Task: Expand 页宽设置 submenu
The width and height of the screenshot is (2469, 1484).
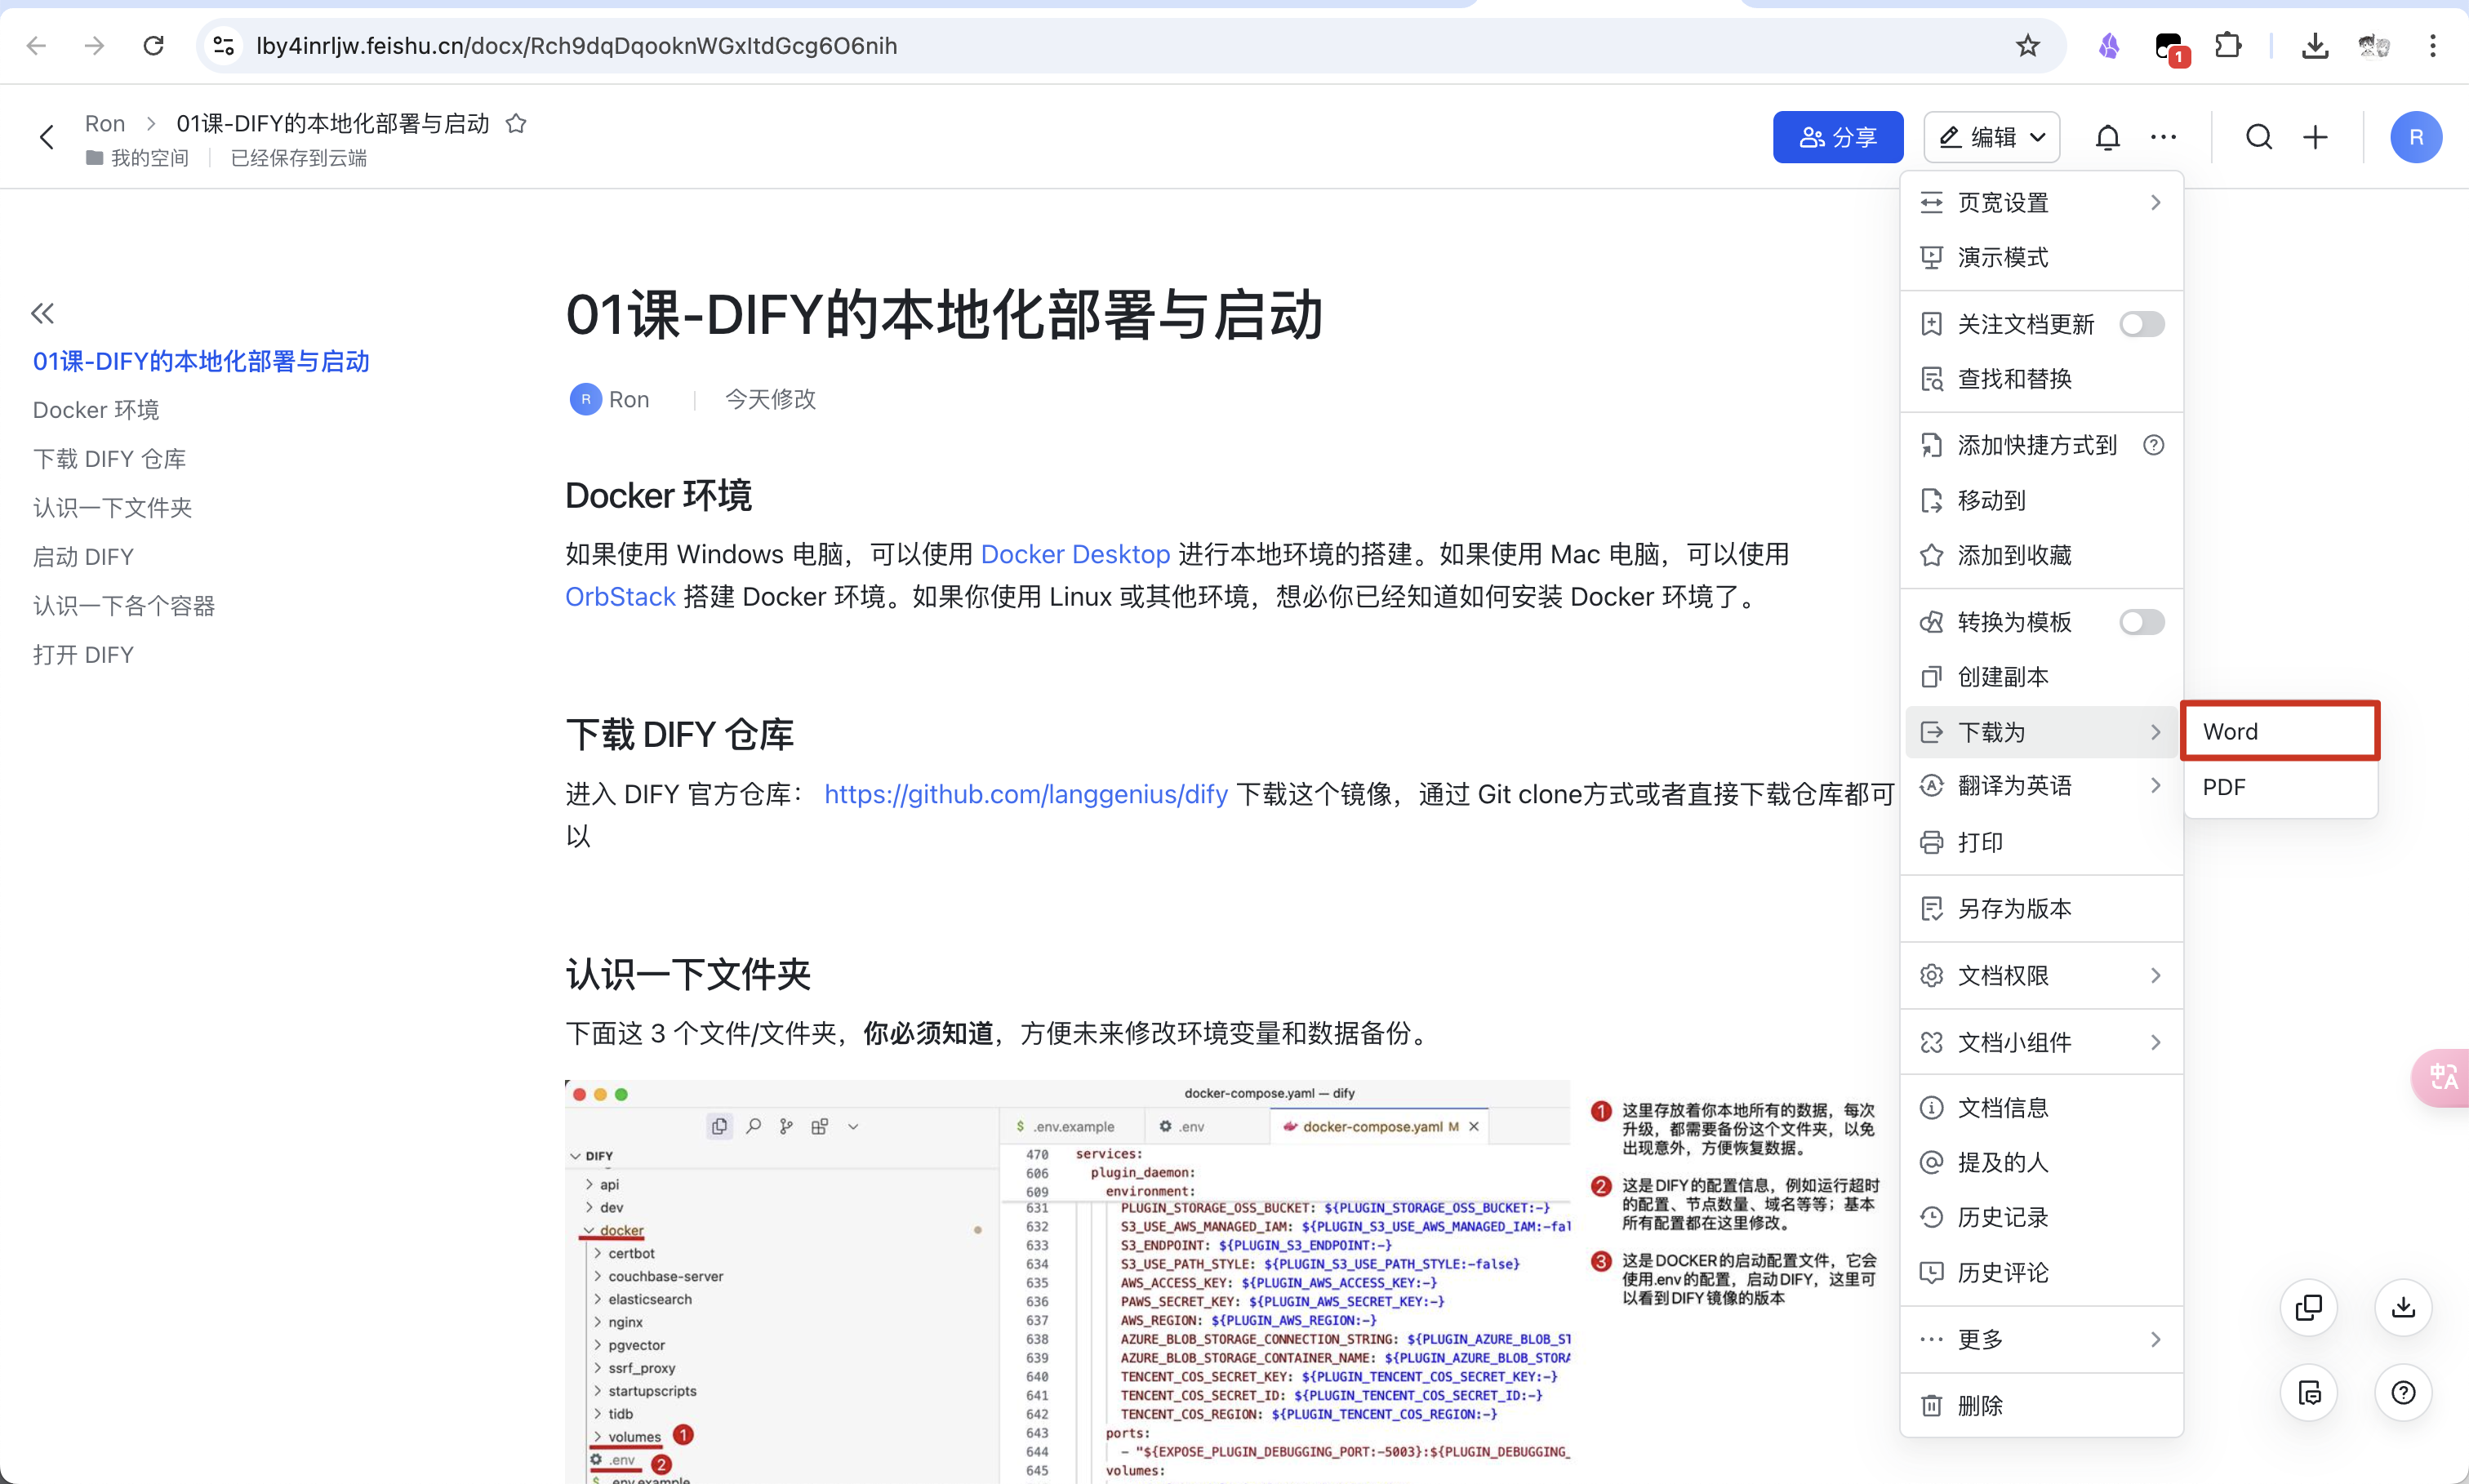Action: pos(2041,203)
